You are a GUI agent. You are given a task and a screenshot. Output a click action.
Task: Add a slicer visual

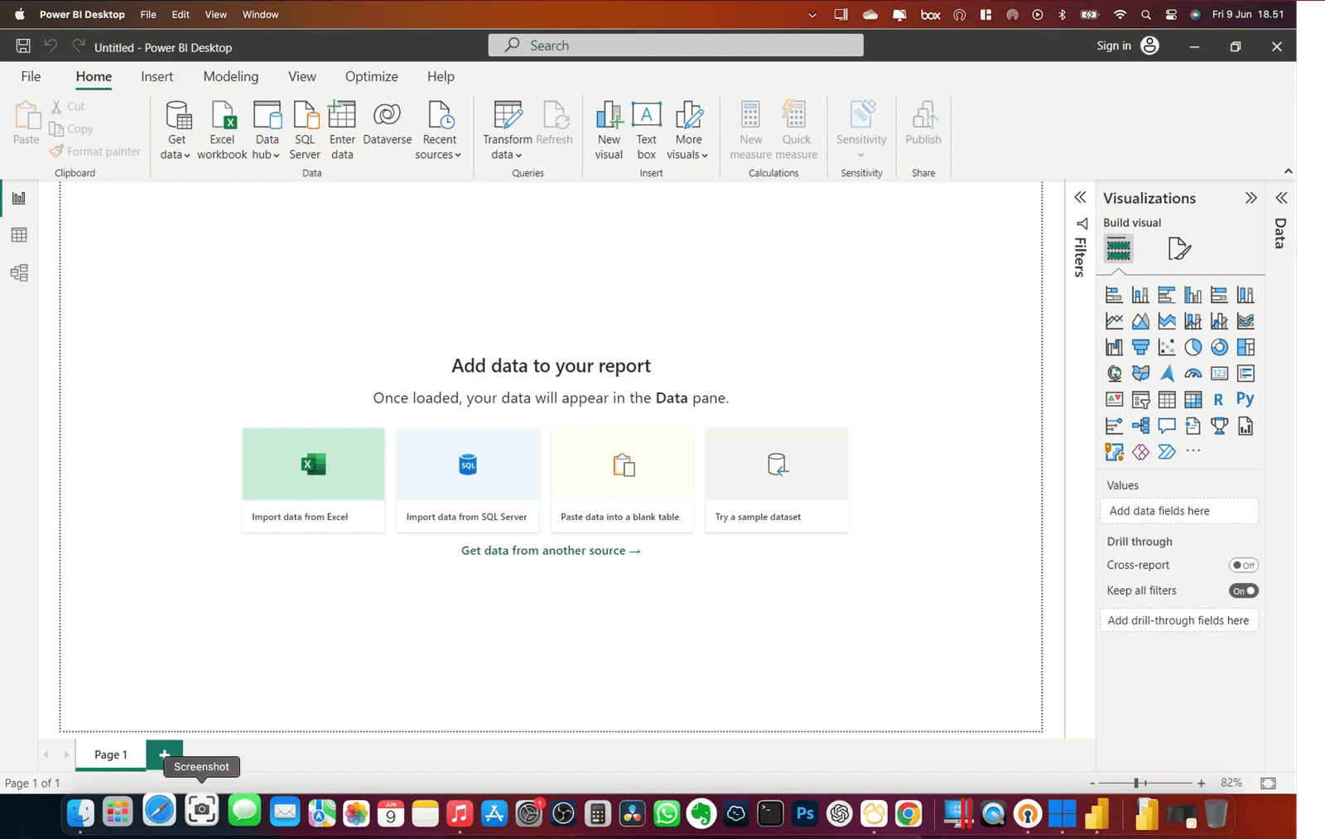click(1141, 399)
